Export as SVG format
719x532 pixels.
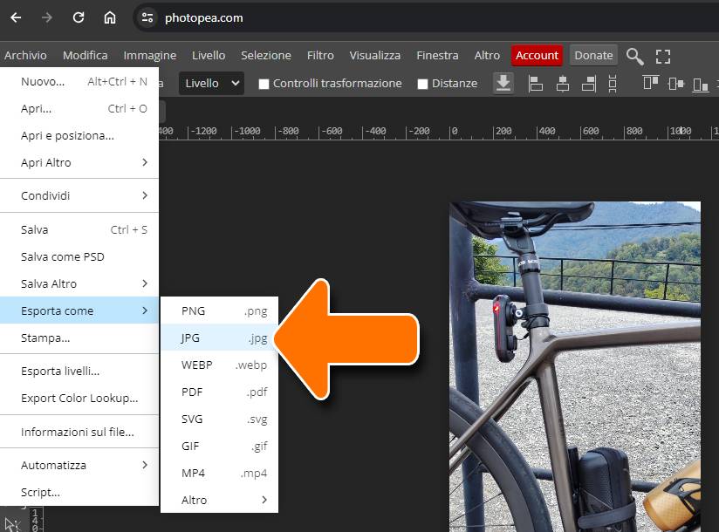219,419
